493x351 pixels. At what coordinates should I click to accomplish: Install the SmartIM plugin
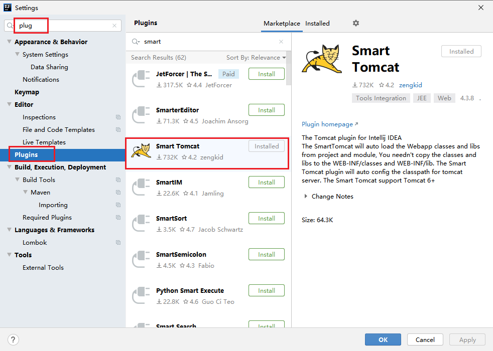pos(266,183)
